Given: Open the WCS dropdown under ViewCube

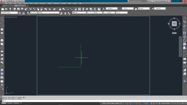Looking at the screenshot, I should 174,33.
